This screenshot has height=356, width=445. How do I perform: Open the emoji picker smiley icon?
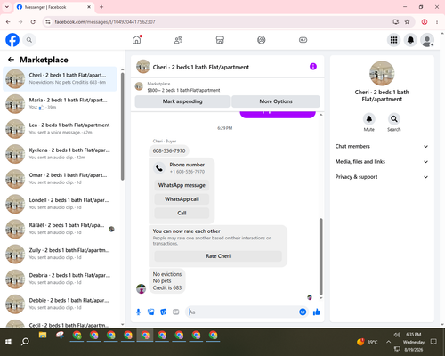pos(303,311)
